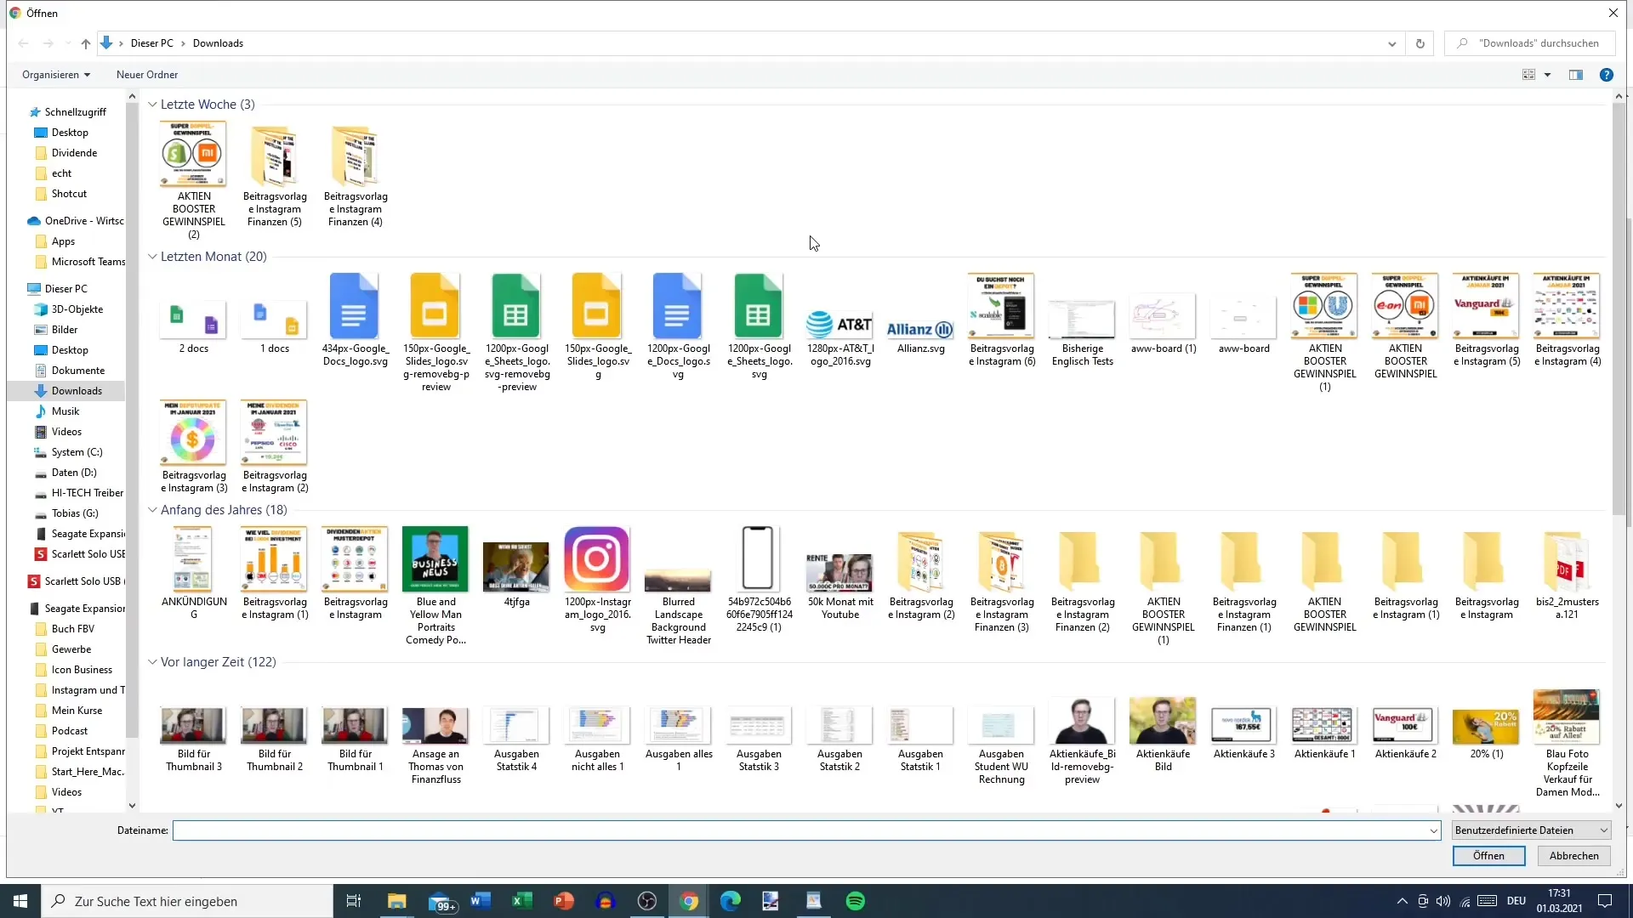Click the PowerPoint icon in taskbar
Screen dimensions: 1633x918
tap(563, 900)
